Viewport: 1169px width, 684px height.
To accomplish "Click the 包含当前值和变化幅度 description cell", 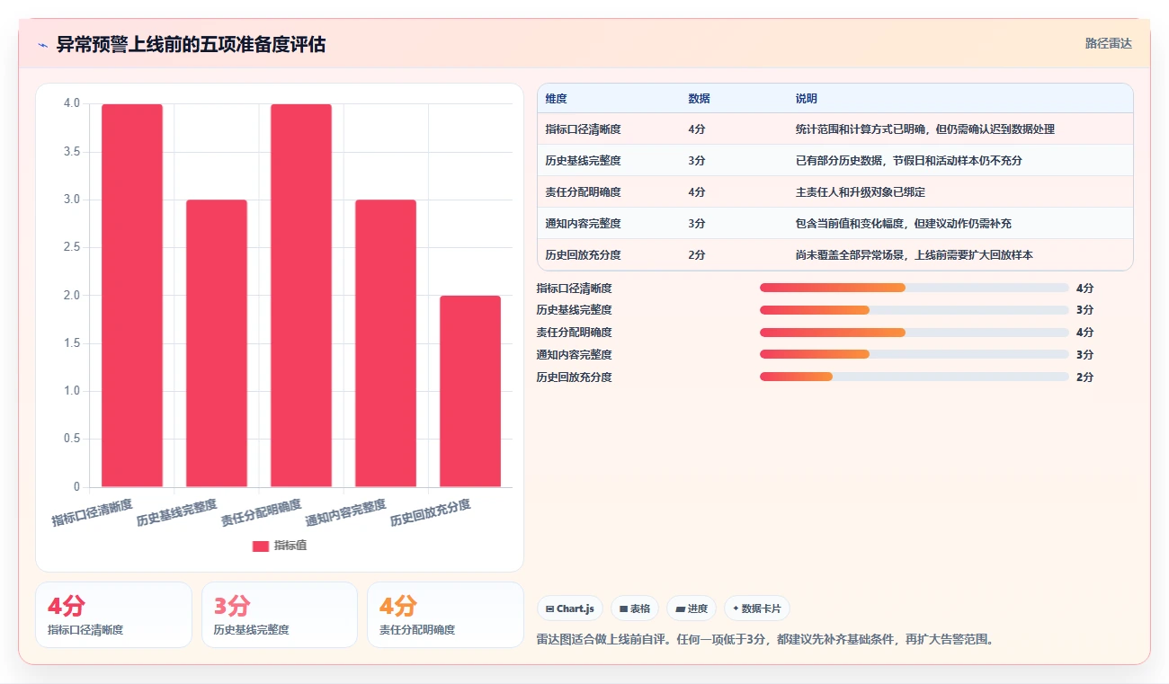I will (903, 224).
